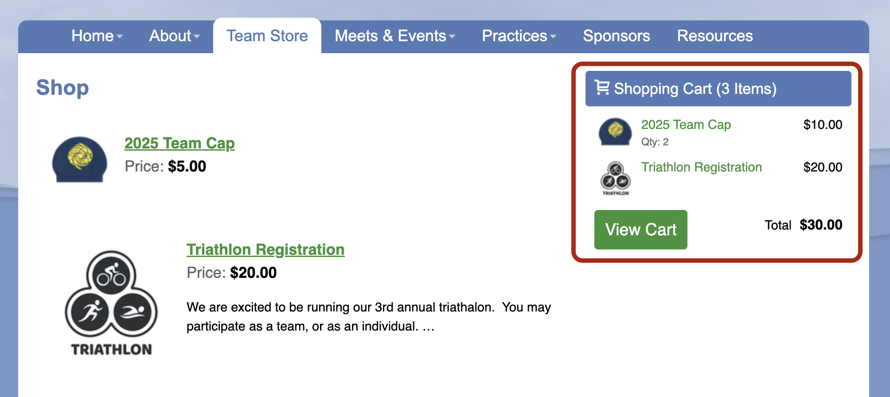Click Triathlon Registration link in shopping cart

click(702, 167)
